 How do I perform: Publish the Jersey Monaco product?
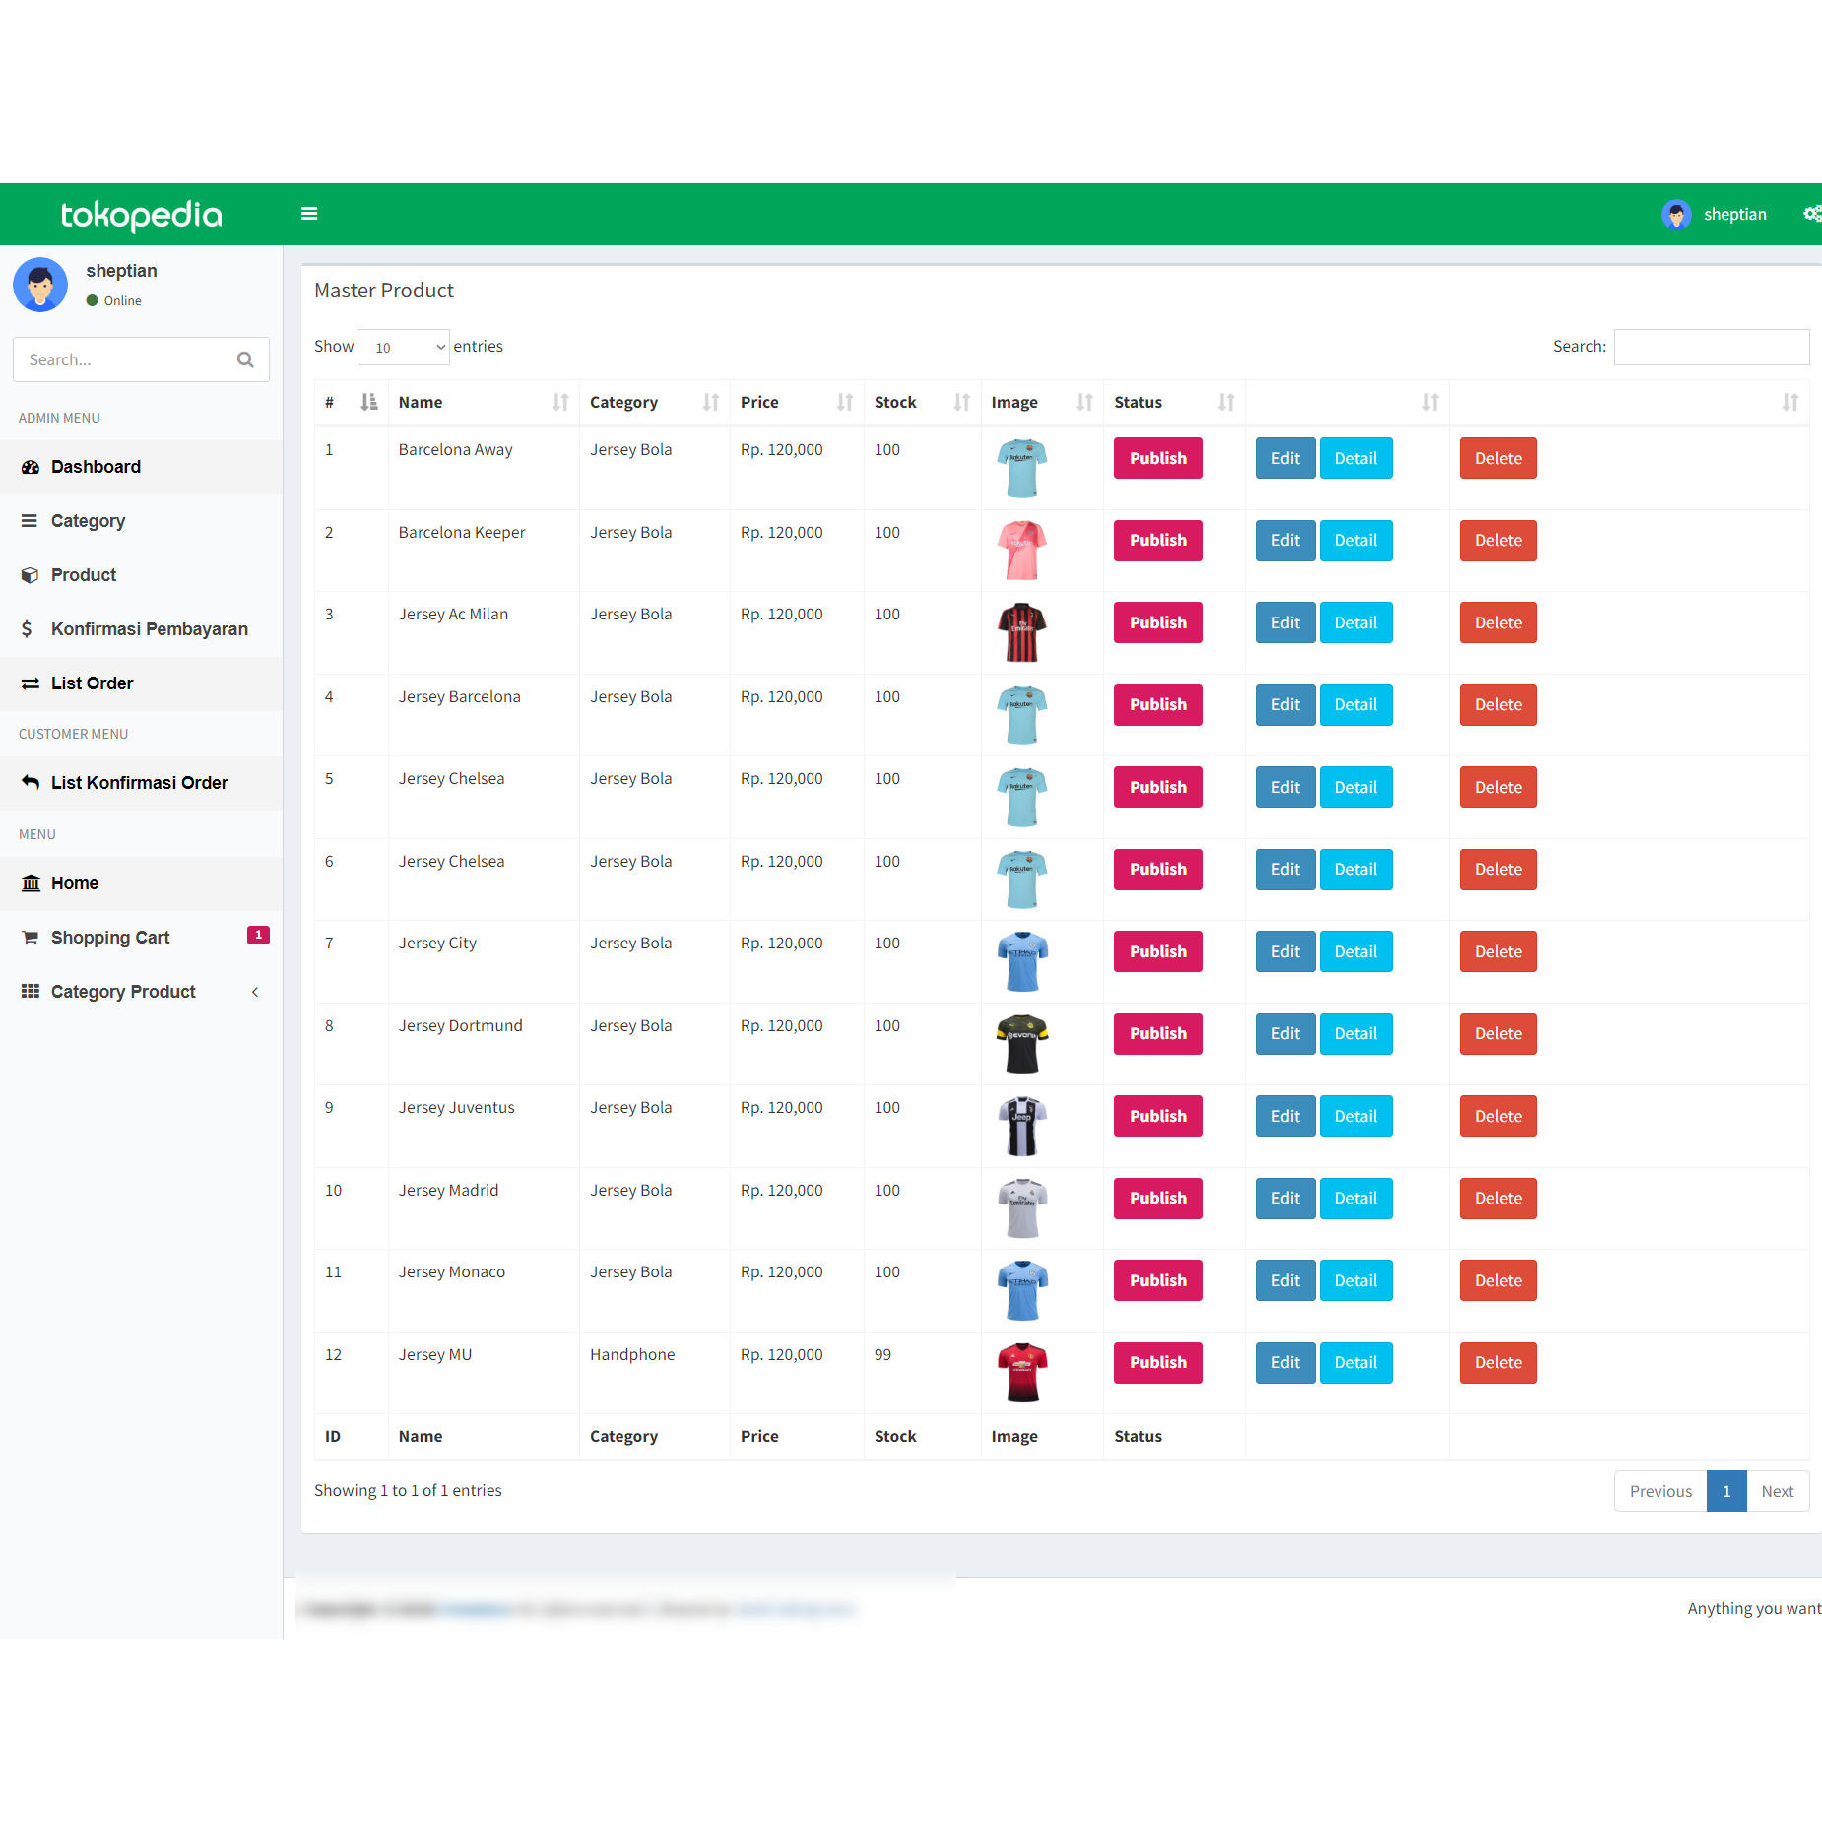(x=1157, y=1280)
